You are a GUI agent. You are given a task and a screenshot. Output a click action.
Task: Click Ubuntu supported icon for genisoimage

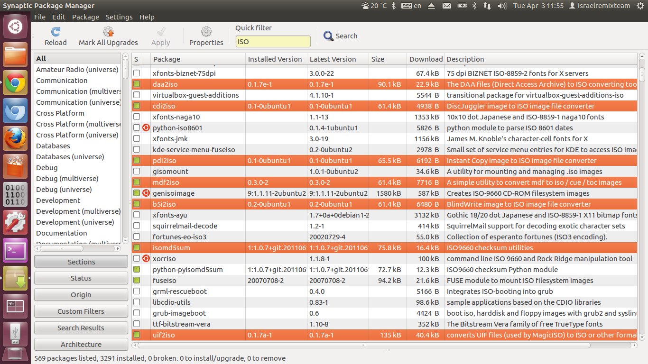146,193
